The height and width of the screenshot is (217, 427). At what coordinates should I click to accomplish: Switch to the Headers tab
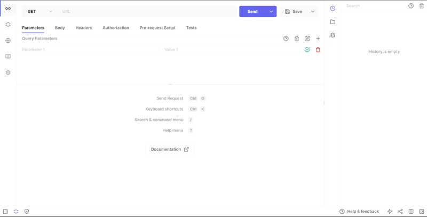[83, 28]
